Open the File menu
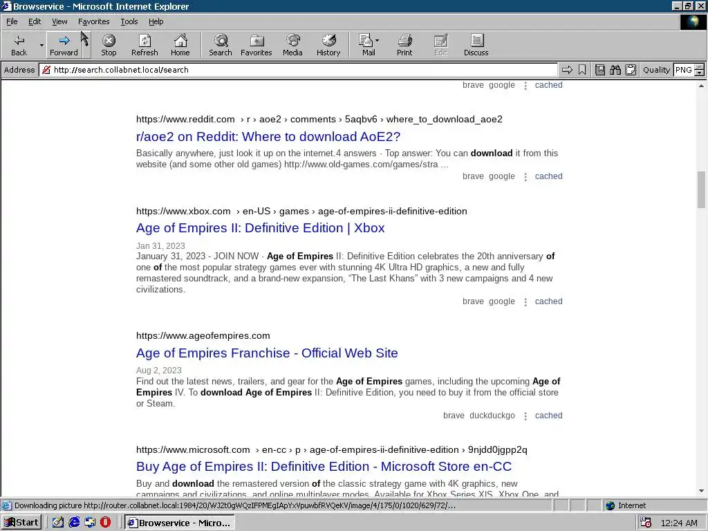Screen dimensions: 708x531 pos(12,21)
